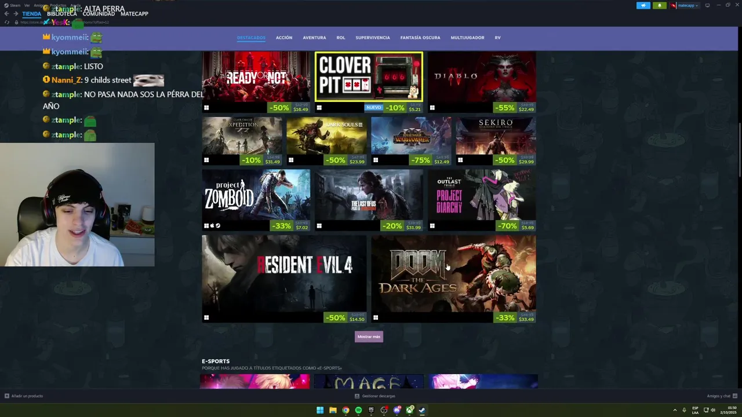Screen dimensions: 742x417
Task: Select the ROL category tab
Action: [341, 38]
